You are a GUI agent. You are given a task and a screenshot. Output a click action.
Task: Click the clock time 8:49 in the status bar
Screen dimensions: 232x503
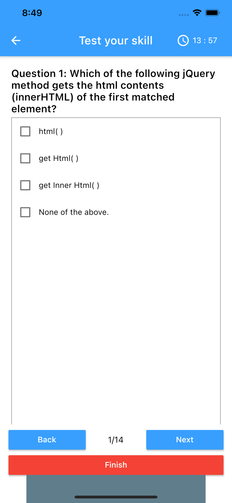pyautogui.click(x=32, y=12)
